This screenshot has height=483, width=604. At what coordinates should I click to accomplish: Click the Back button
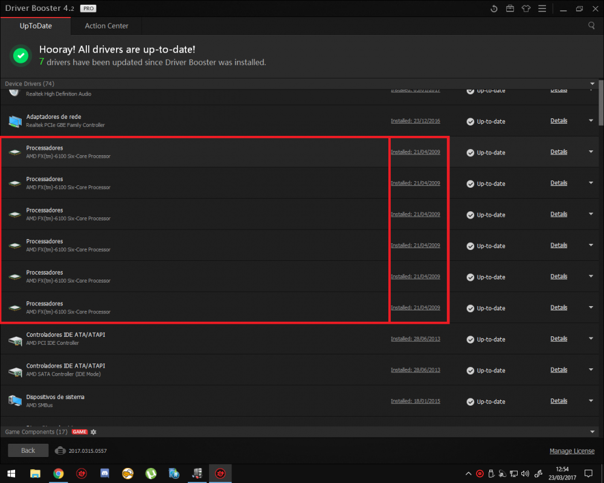click(28, 450)
